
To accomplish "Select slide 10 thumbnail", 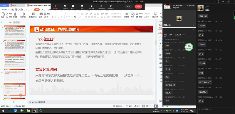I will [x=15, y=46].
